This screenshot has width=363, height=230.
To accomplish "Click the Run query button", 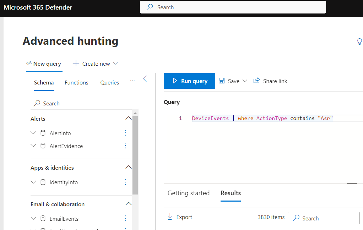I will [189, 81].
